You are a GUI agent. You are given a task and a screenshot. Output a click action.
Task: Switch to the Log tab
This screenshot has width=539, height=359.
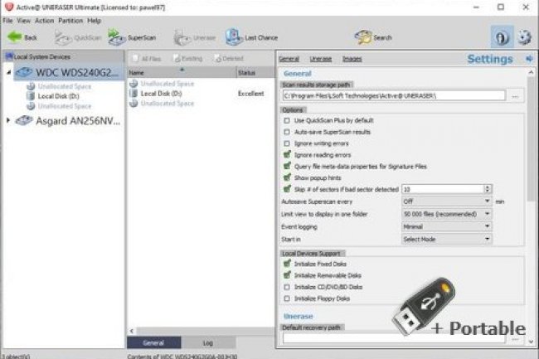(207, 342)
